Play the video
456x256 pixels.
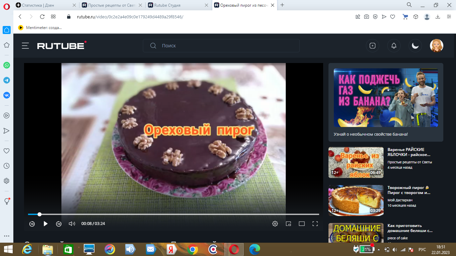45,224
